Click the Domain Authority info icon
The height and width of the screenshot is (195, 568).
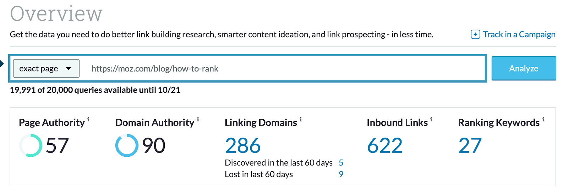tap(198, 120)
